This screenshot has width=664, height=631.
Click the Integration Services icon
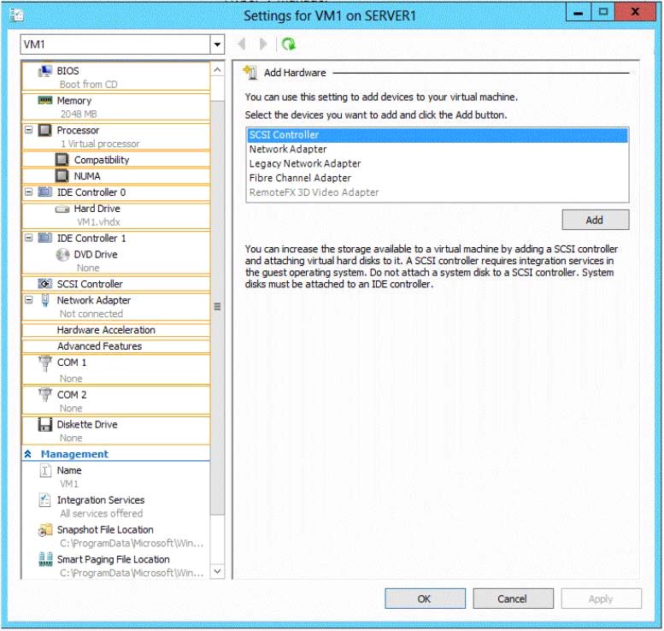45,500
